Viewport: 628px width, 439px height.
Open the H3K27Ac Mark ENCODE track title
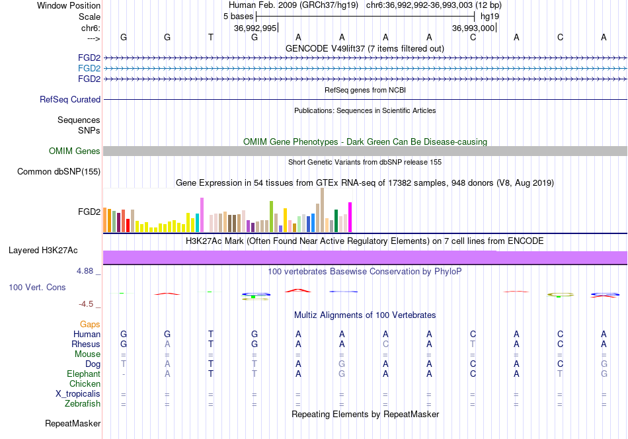364,241
